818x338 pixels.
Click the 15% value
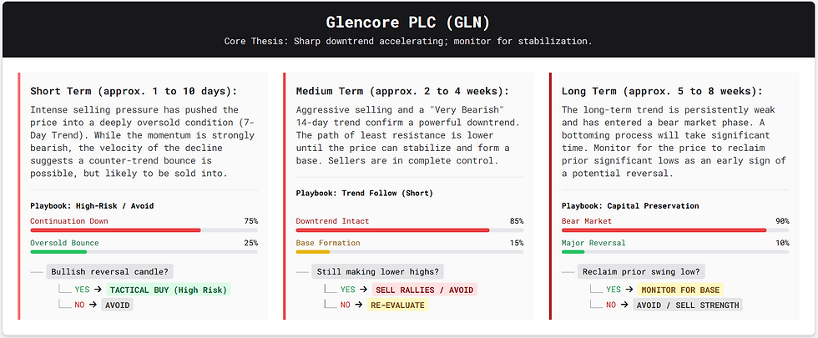click(517, 243)
